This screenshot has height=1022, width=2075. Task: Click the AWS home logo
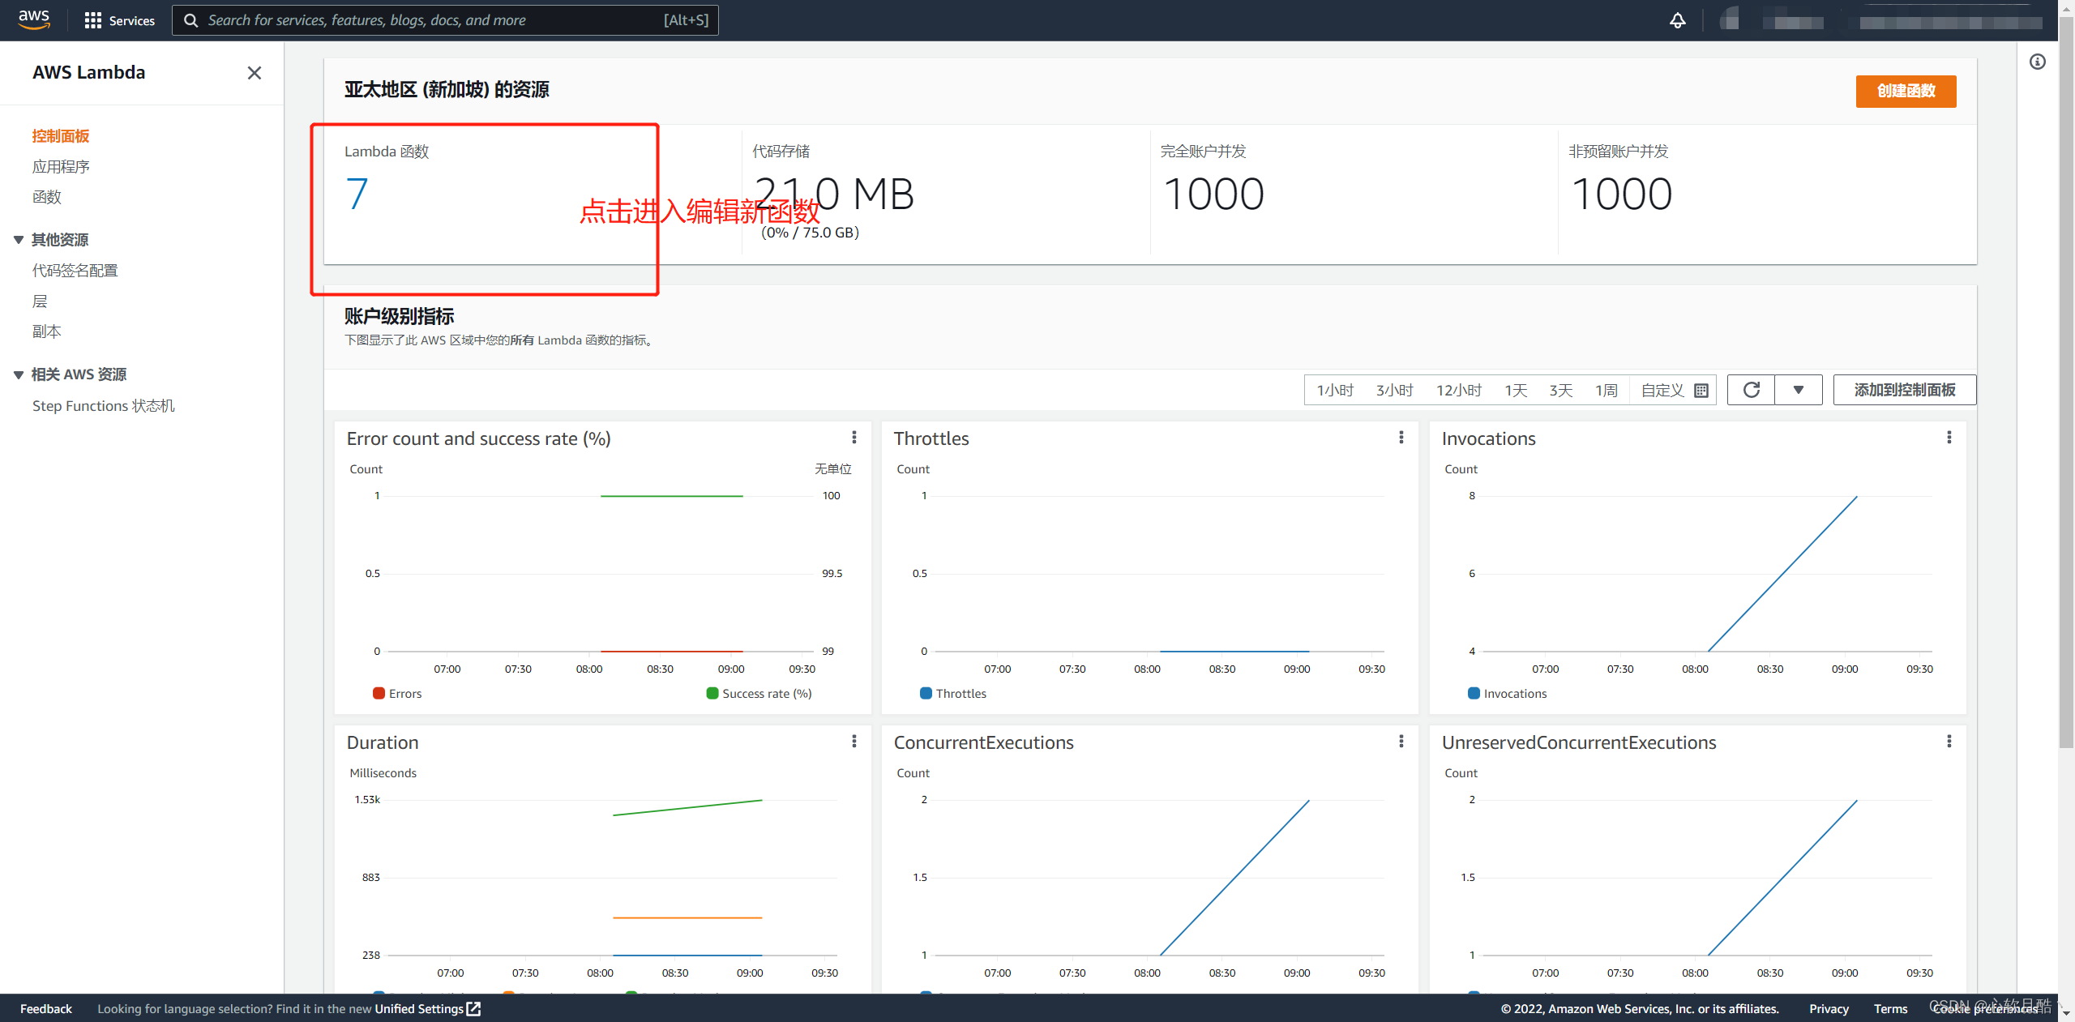click(33, 19)
